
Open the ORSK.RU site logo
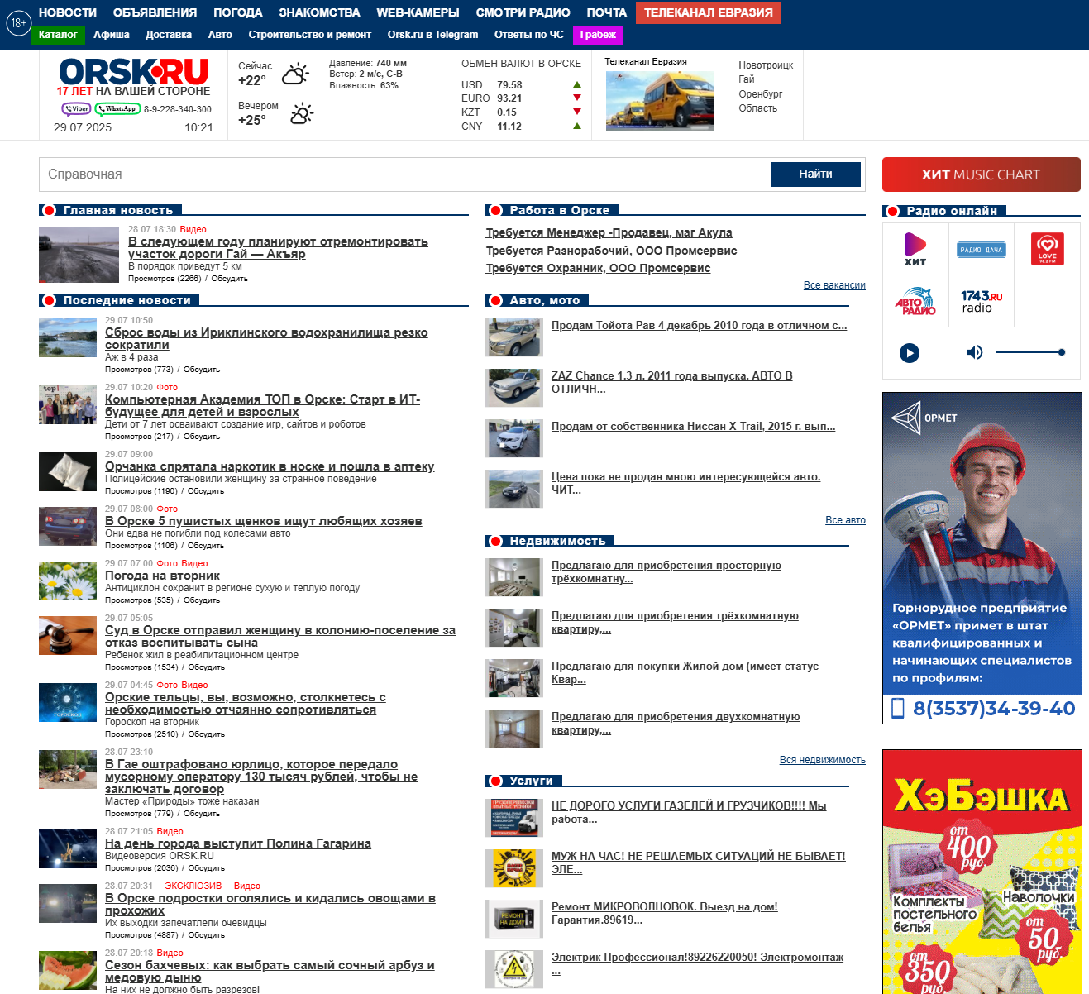133,72
